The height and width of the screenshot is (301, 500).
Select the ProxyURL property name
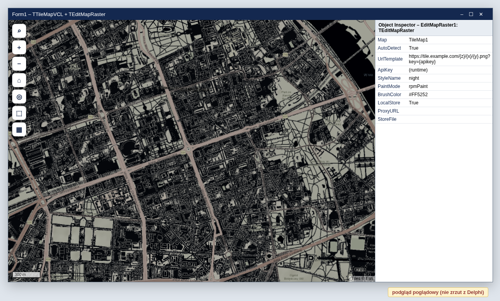[x=388, y=111]
